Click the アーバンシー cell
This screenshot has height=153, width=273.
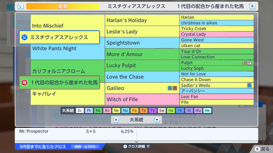click(217, 91)
